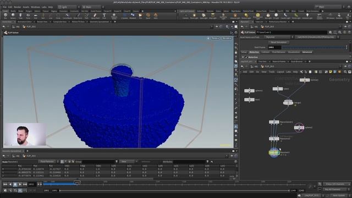The height and width of the screenshot is (198, 352).
Task: Open the Key All Channels dropdown
Action: click(x=337, y=189)
